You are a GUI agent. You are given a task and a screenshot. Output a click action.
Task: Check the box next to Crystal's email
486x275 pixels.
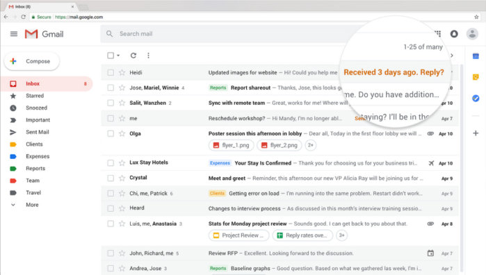coord(111,178)
